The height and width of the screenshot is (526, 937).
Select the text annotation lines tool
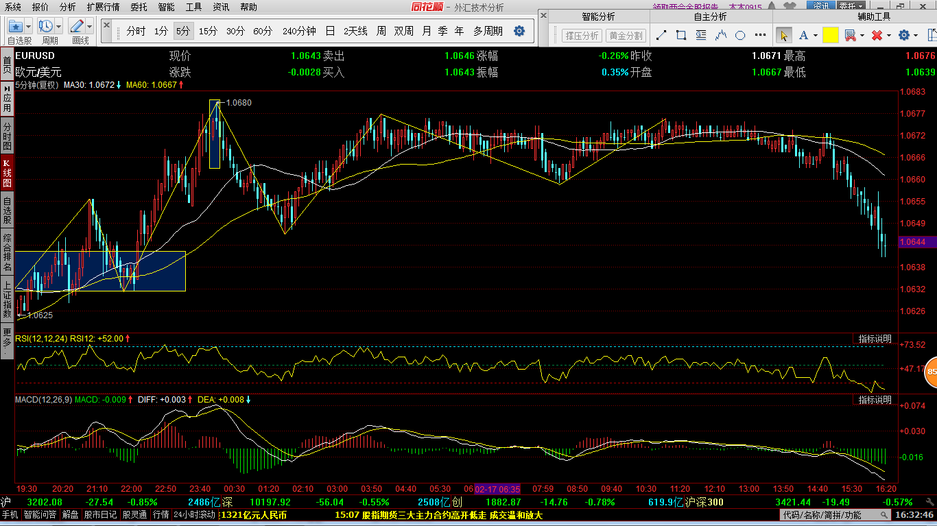pos(701,36)
